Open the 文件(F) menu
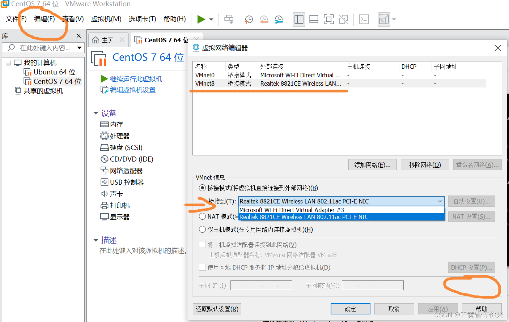Viewport: 509px width, 322px height. (x=16, y=19)
